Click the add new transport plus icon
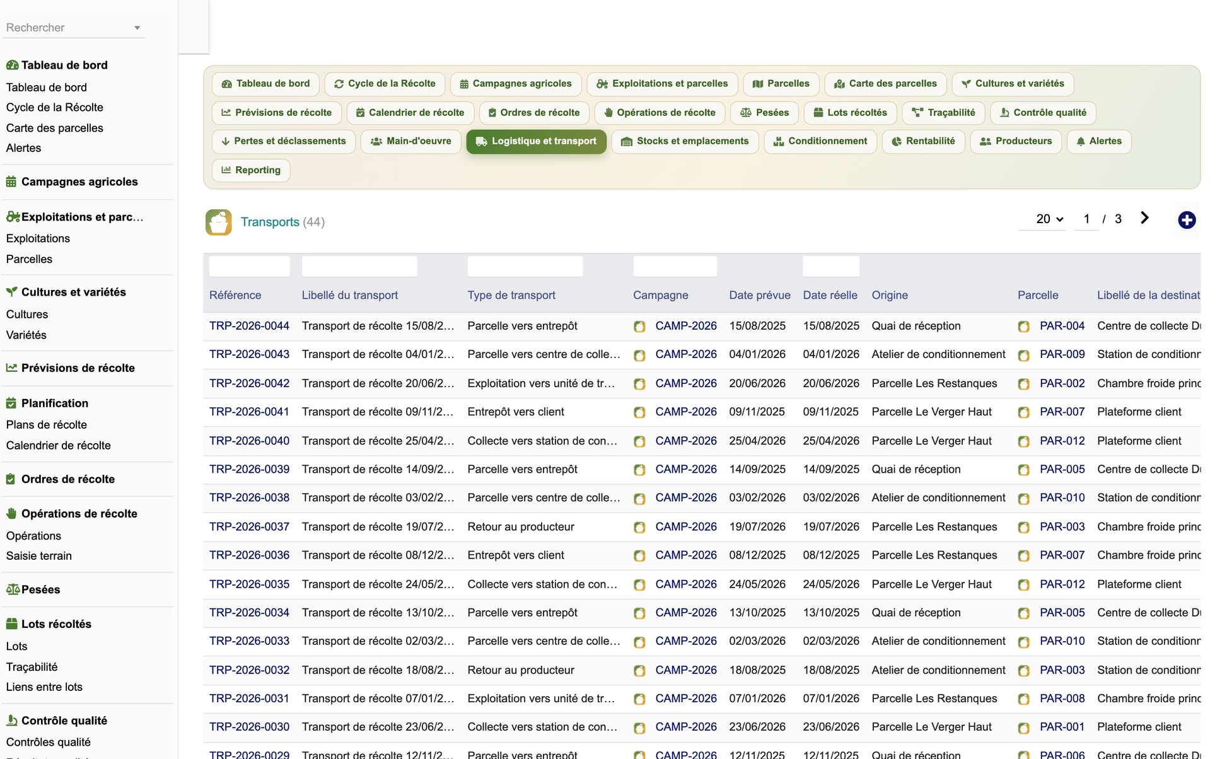 coord(1187,220)
